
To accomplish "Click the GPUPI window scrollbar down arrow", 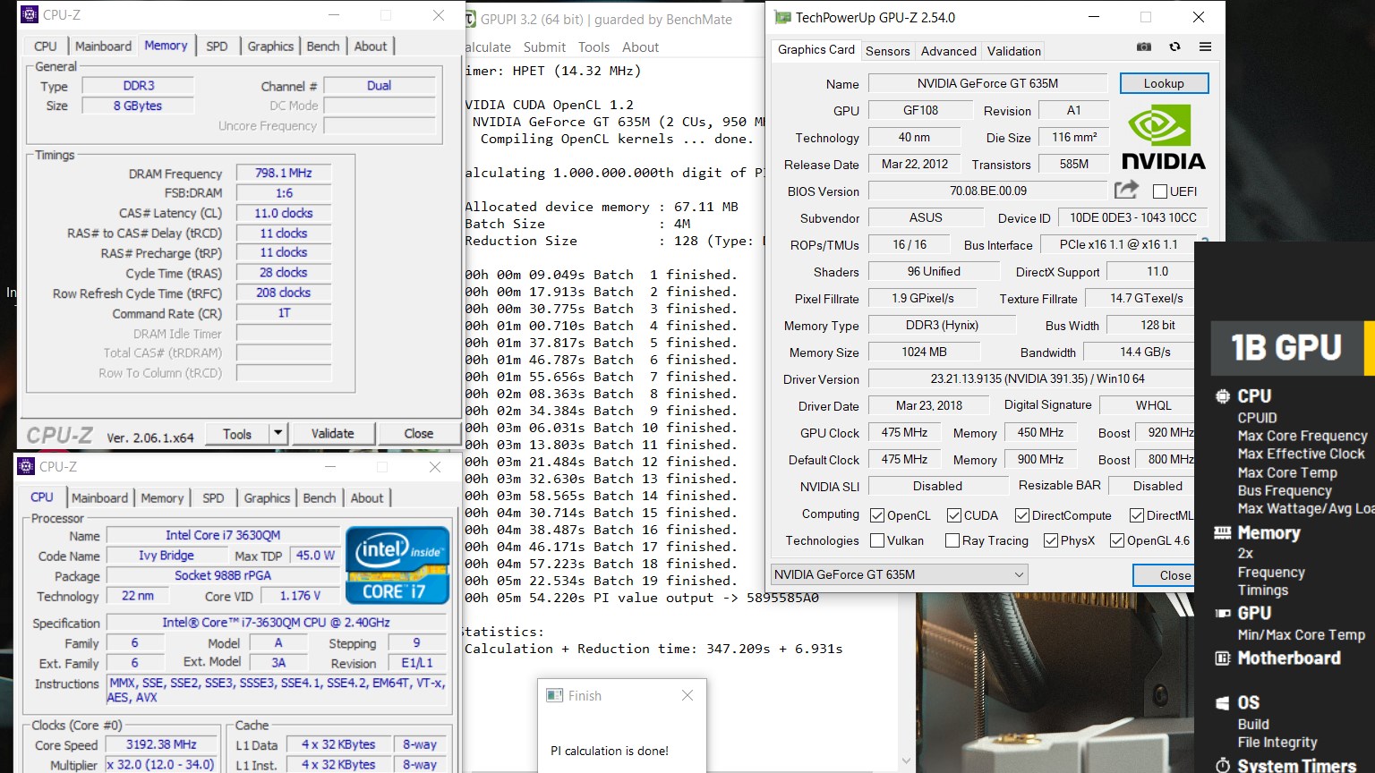I will (906, 760).
